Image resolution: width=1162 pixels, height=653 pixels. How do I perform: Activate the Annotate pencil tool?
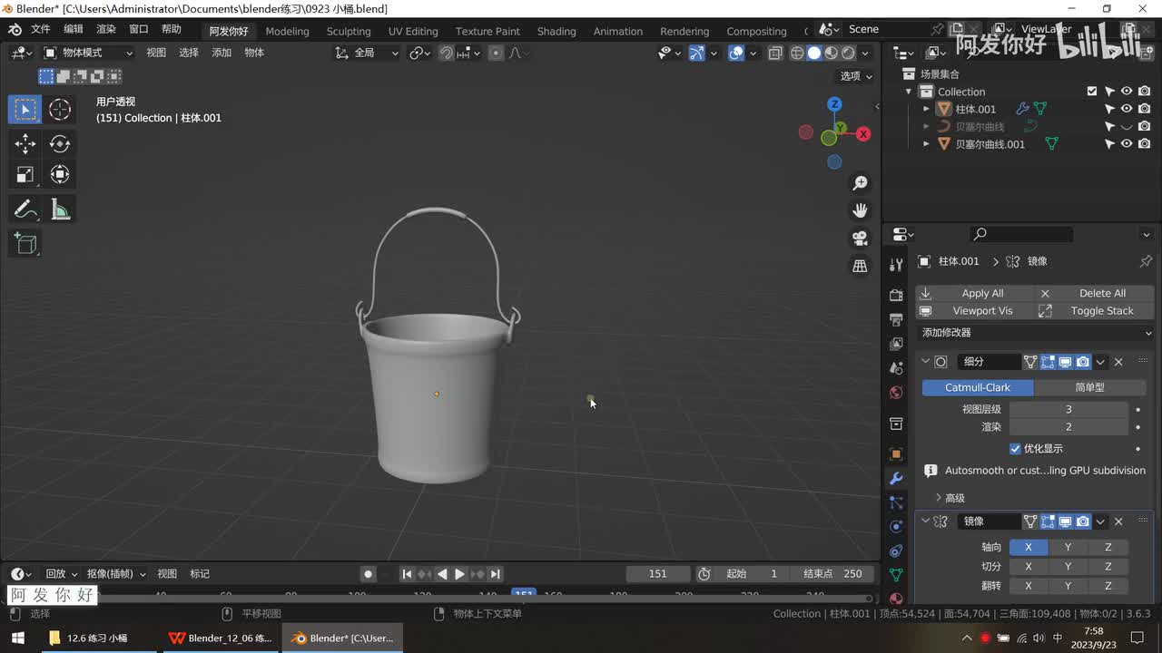click(25, 210)
